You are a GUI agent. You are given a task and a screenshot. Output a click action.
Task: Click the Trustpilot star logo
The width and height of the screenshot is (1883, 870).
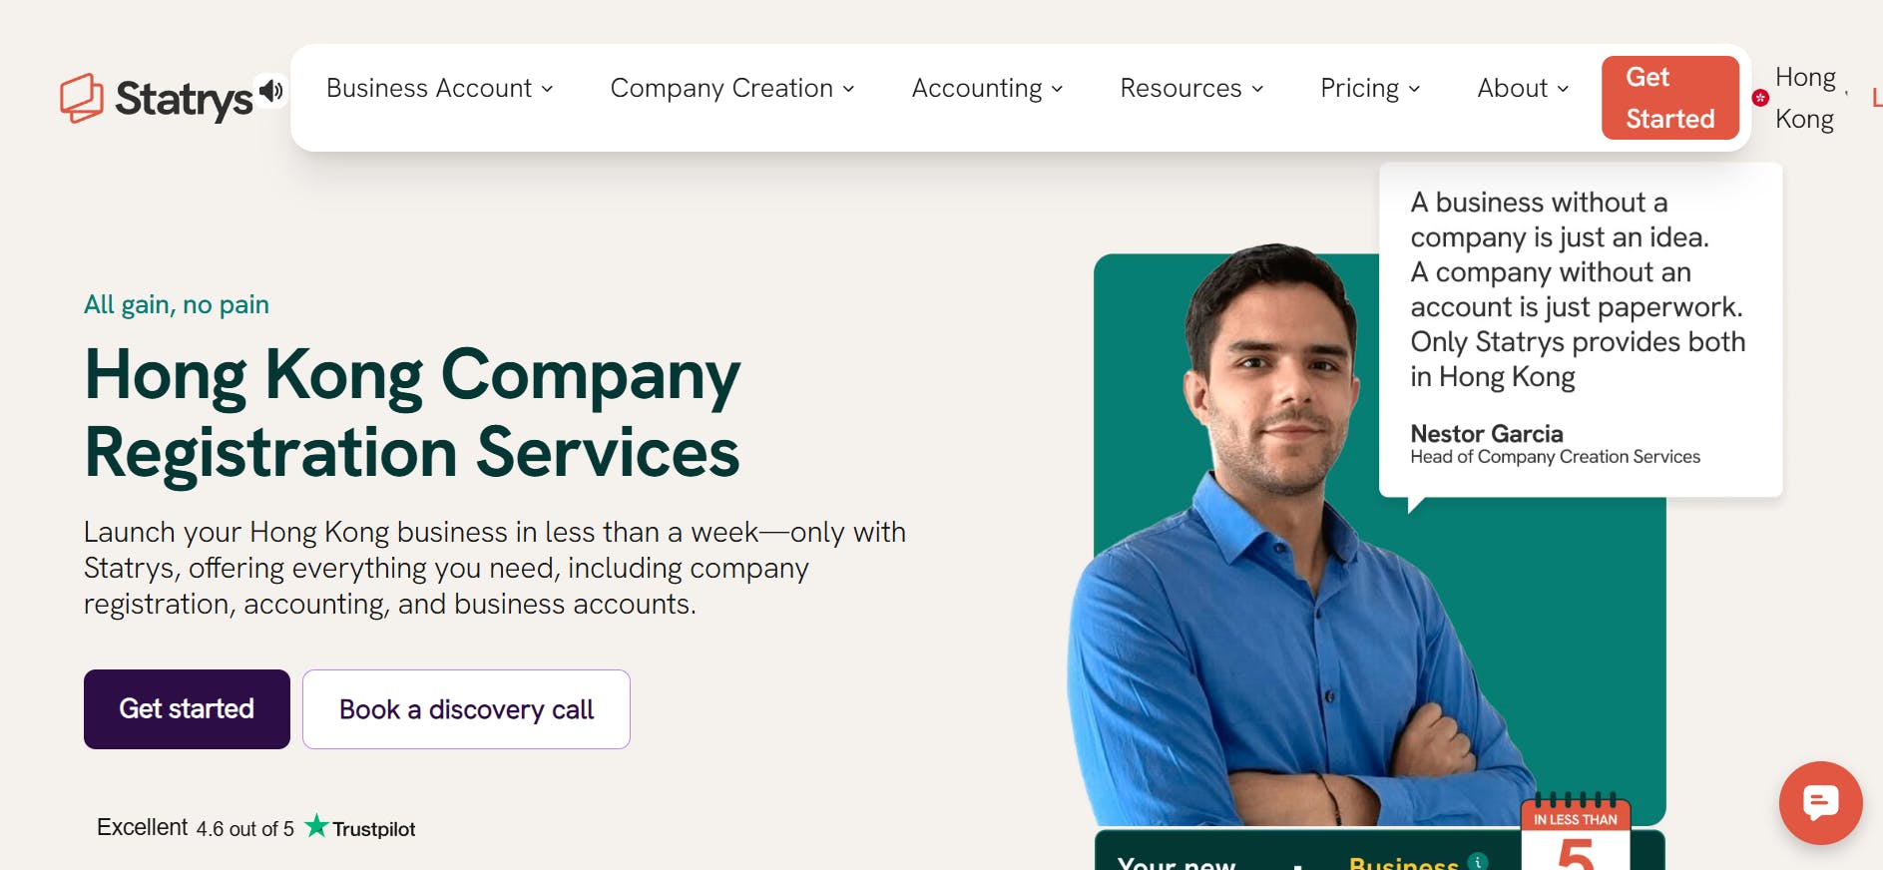coord(316,826)
